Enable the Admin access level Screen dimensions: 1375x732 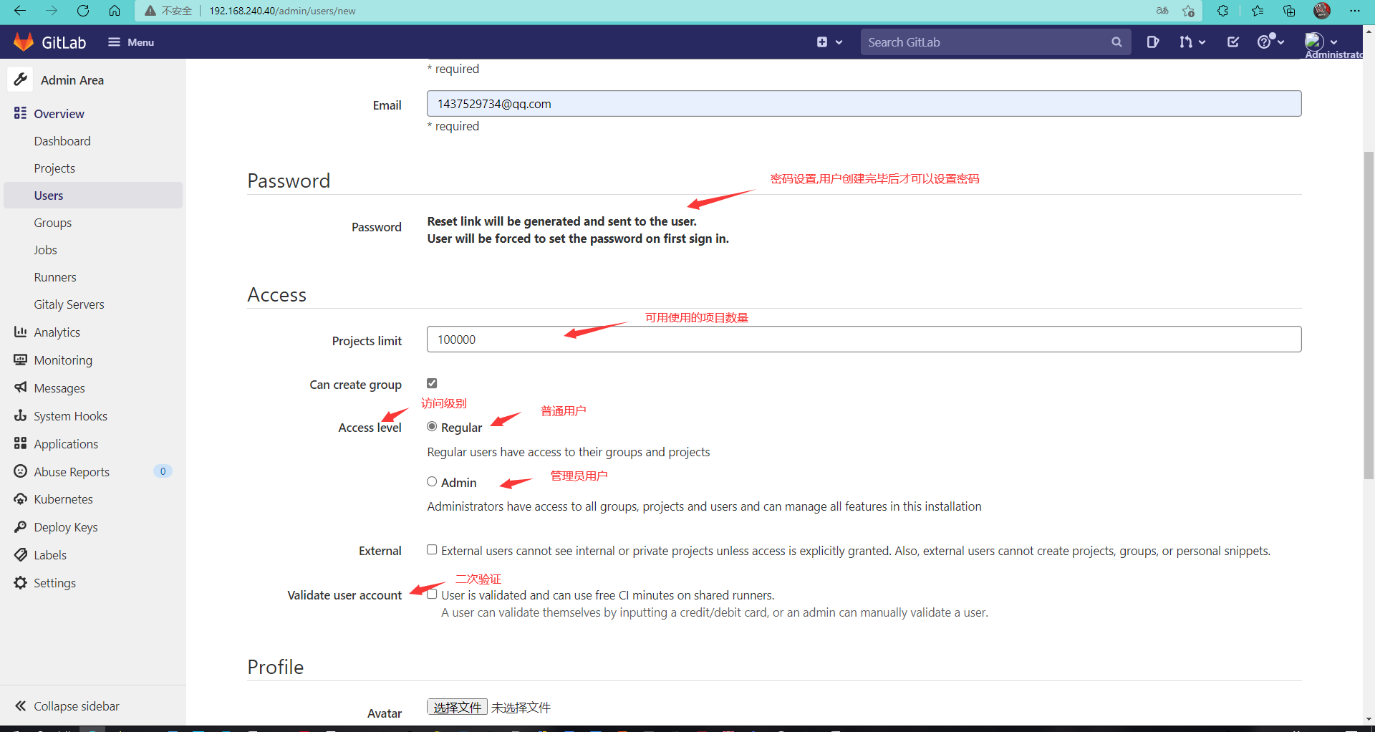coord(432,481)
